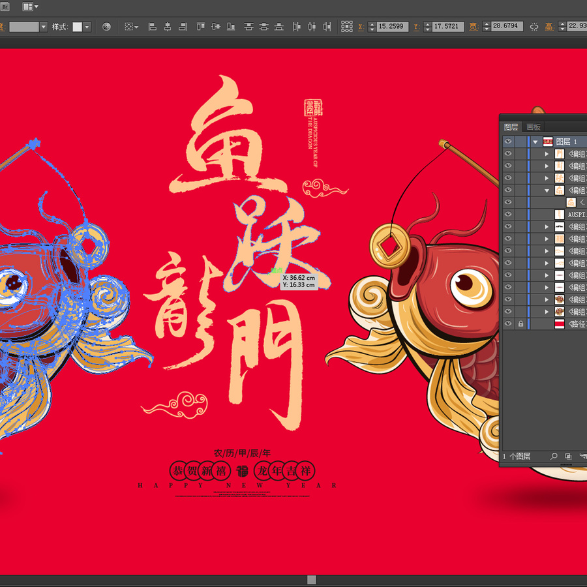Collapse the 图层 1 layer tree
Viewport: 587px width, 587px height.
535,142
